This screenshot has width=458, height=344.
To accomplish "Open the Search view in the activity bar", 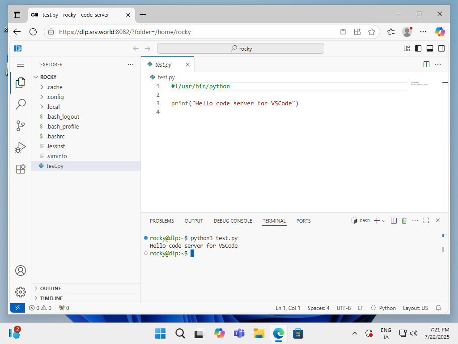I will tap(20, 104).
